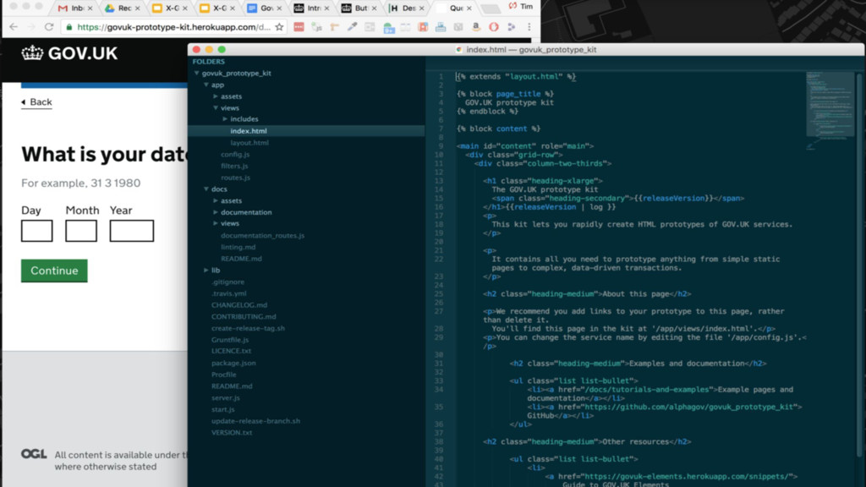Open filters.js in the sidebar

tap(235, 166)
